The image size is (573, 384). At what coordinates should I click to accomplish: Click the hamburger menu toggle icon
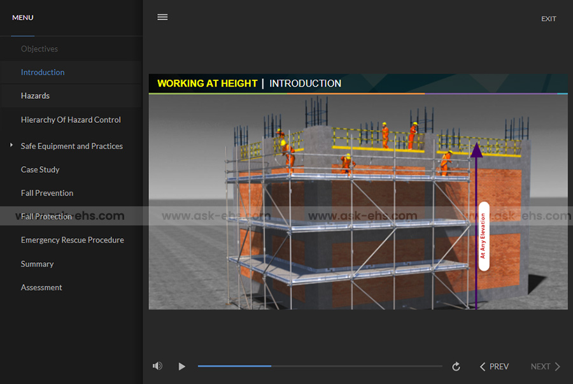tap(162, 17)
